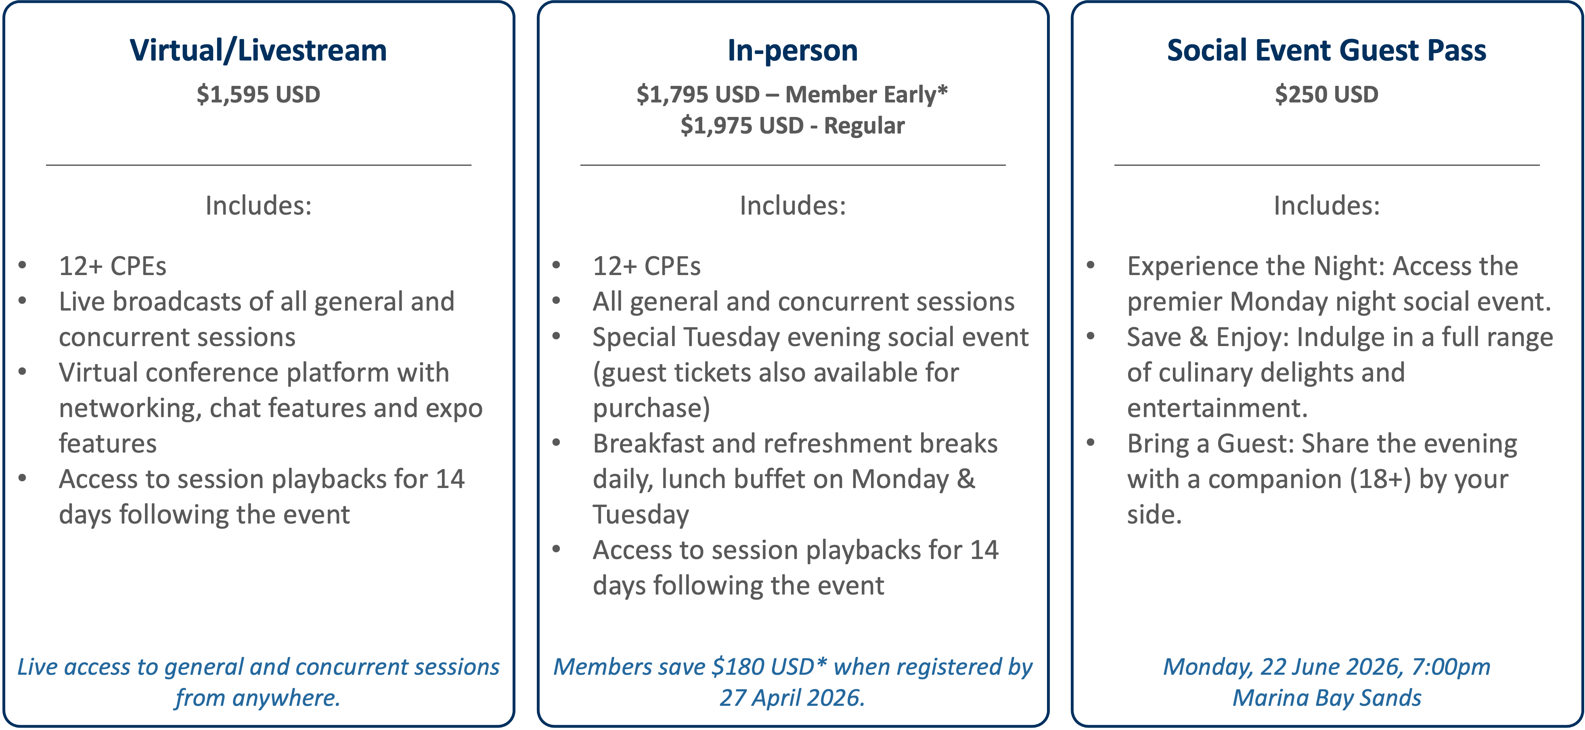Click the Virtual/Livestream card heading

click(258, 50)
